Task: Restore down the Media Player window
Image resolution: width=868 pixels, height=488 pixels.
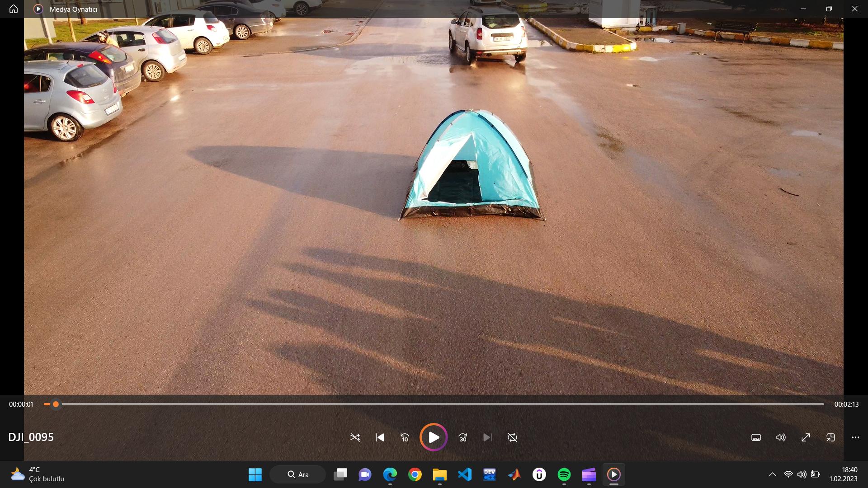Action: click(x=829, y=9)
